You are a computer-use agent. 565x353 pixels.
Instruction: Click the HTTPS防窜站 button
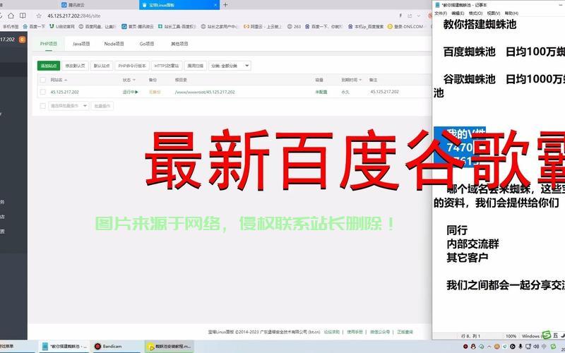coord(167,66)
